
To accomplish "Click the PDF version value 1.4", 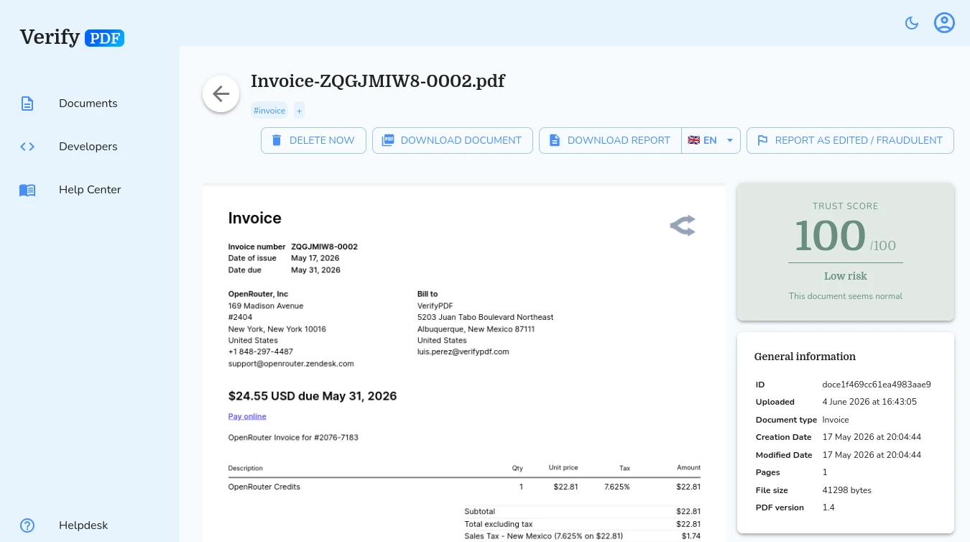I will [828, 507].
